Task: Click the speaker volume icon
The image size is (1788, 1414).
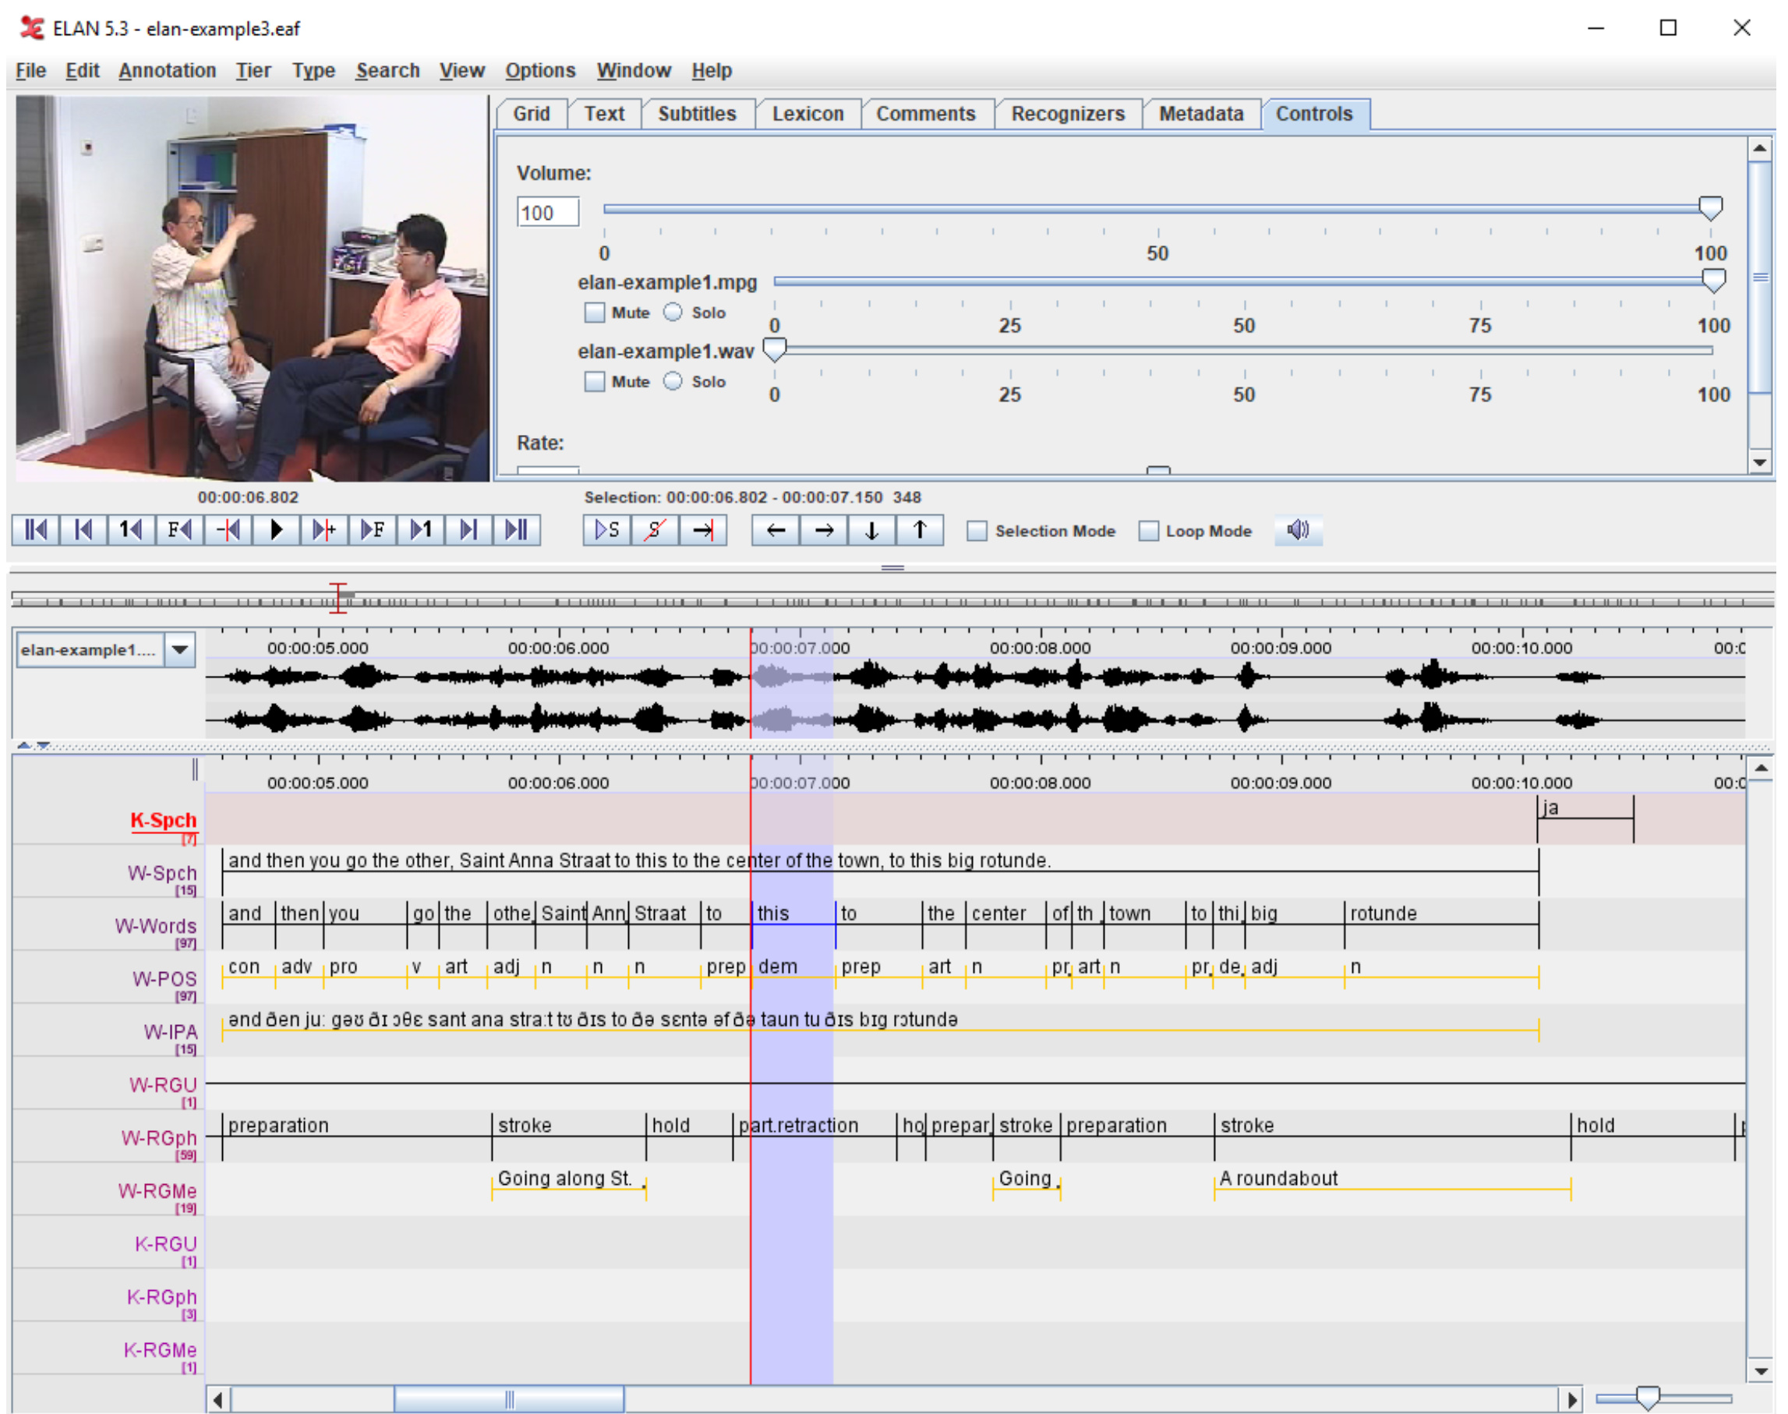Action: (x=1298, y=530)
